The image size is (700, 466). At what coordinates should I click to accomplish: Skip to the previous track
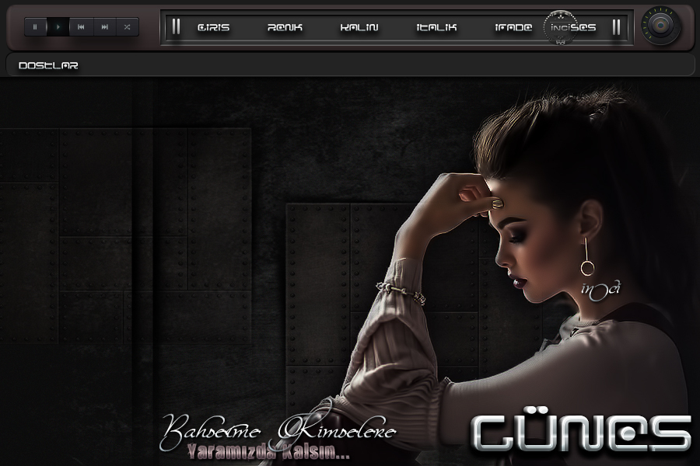81,27
